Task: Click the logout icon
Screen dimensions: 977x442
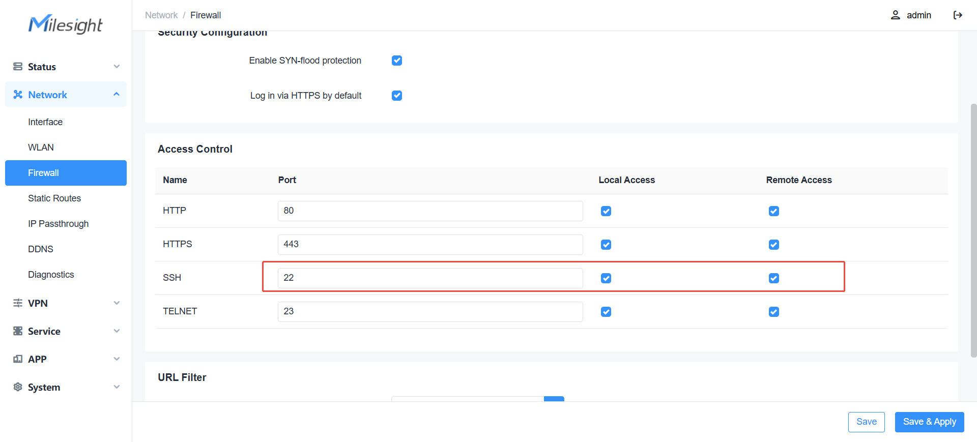Action: [958, 15]
